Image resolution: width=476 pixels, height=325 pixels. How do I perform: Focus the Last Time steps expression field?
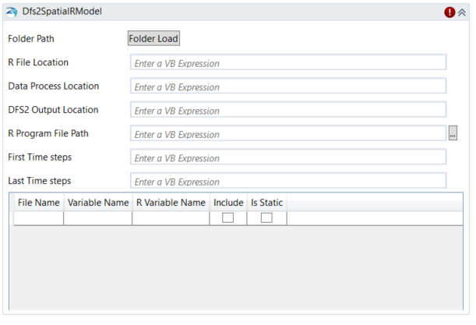tap(288, 181)
